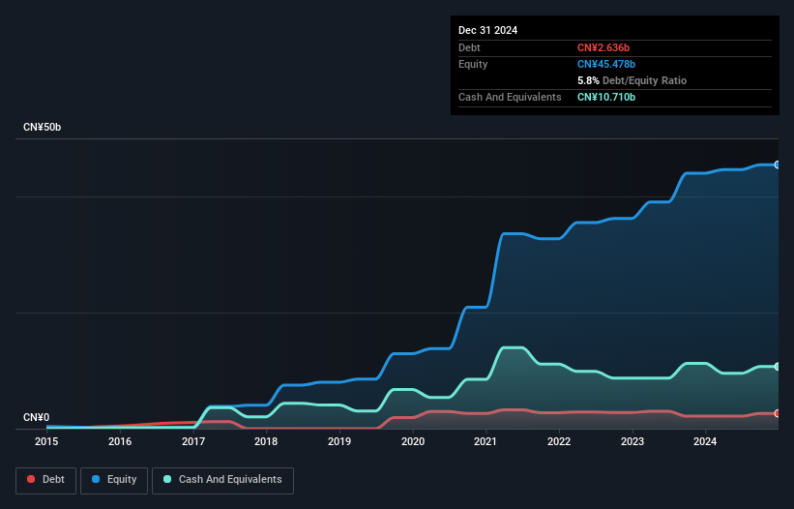Toggle the Cash And Equivalents legend button
Image resolution: width=794 pixels, height=509 pixels.
pos(222,480)
